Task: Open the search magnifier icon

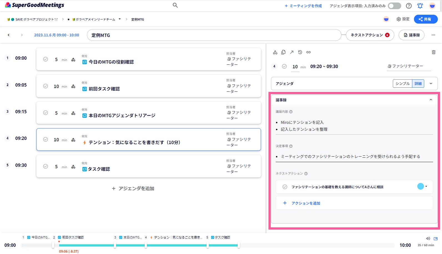Action: 175,5
